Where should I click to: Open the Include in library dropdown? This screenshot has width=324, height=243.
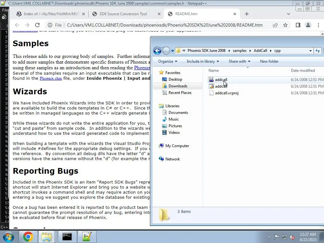point(203,61)
